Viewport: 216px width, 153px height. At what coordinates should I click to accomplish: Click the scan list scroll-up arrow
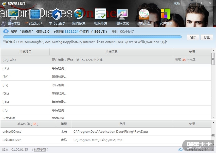click(x=213, y=50)
